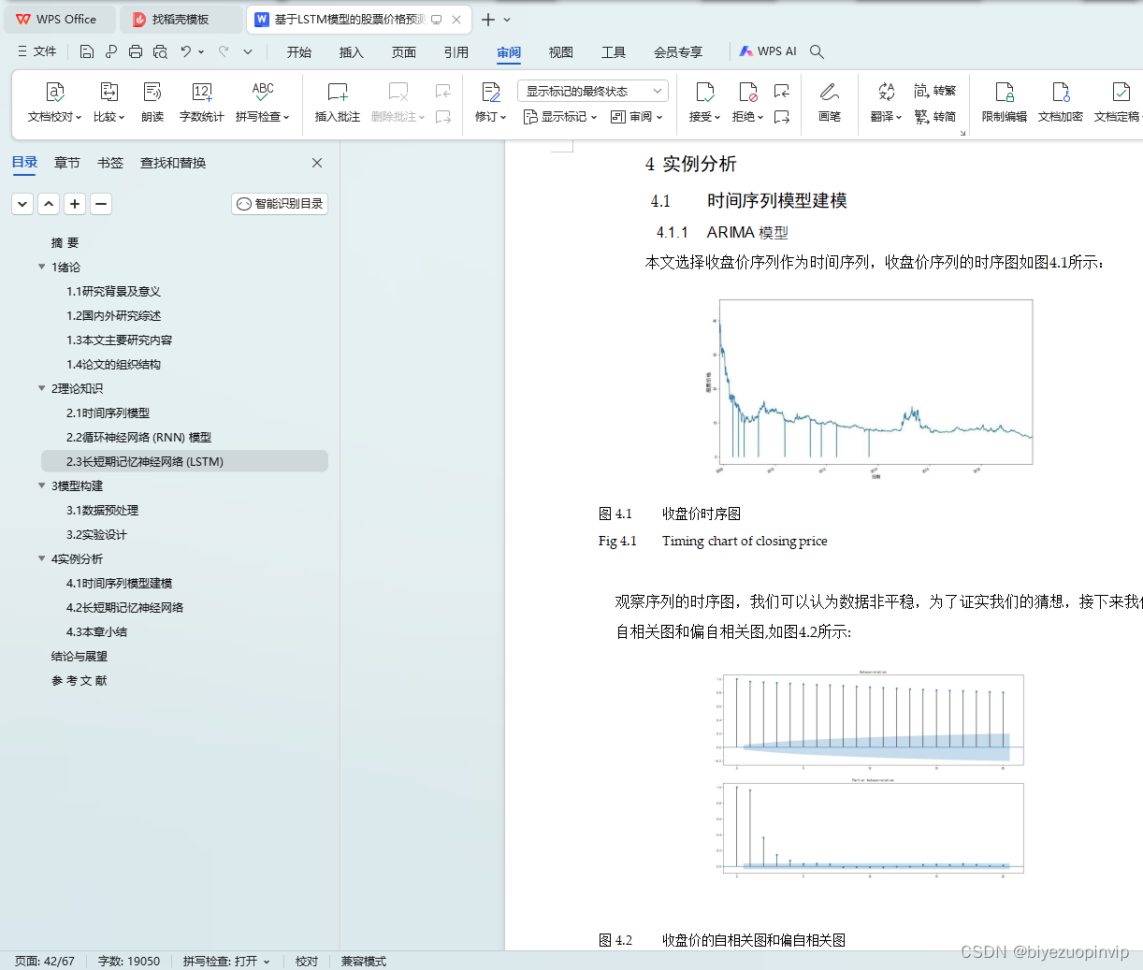This screenshot has width=1143, height=970.
Task: Click the 拒绝 reject changes icon
Action: pyautogui.click(x=747, y=92)
